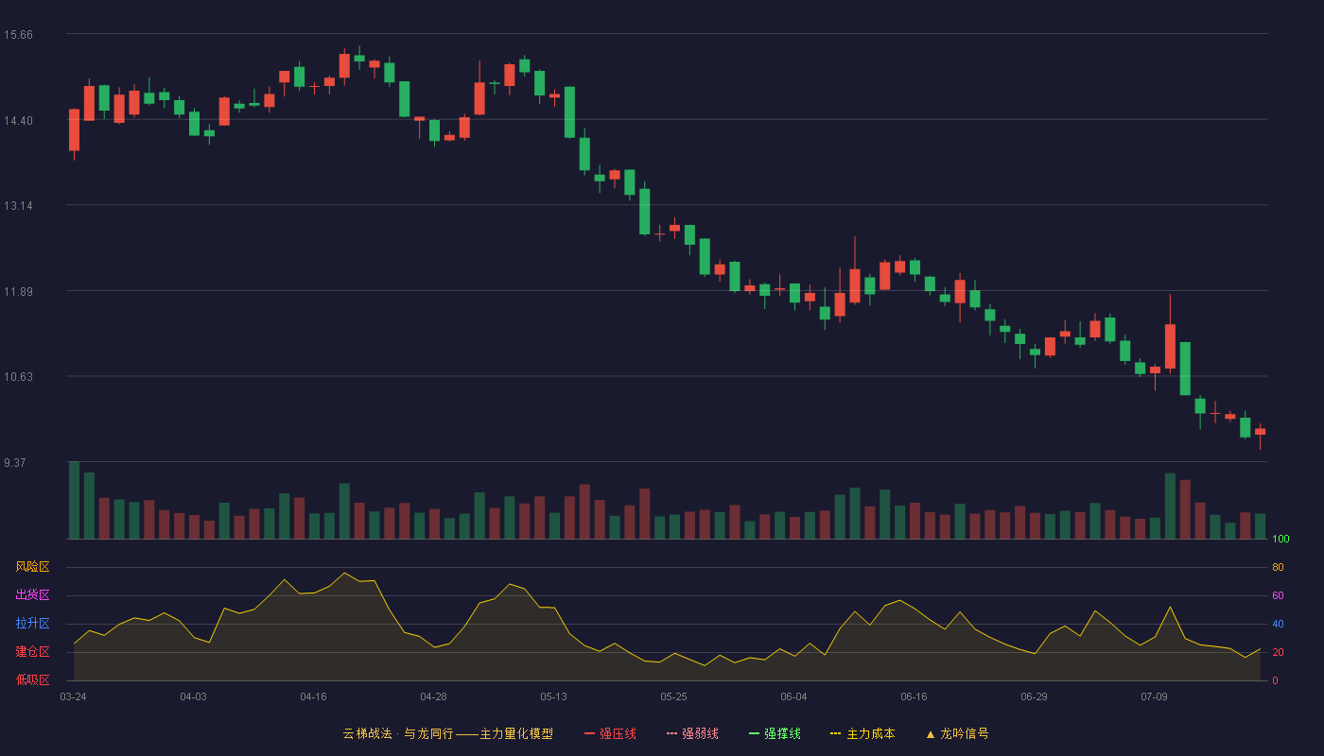
Task: Click the 06-16 date axis label
Action: (x=914, y=696)
